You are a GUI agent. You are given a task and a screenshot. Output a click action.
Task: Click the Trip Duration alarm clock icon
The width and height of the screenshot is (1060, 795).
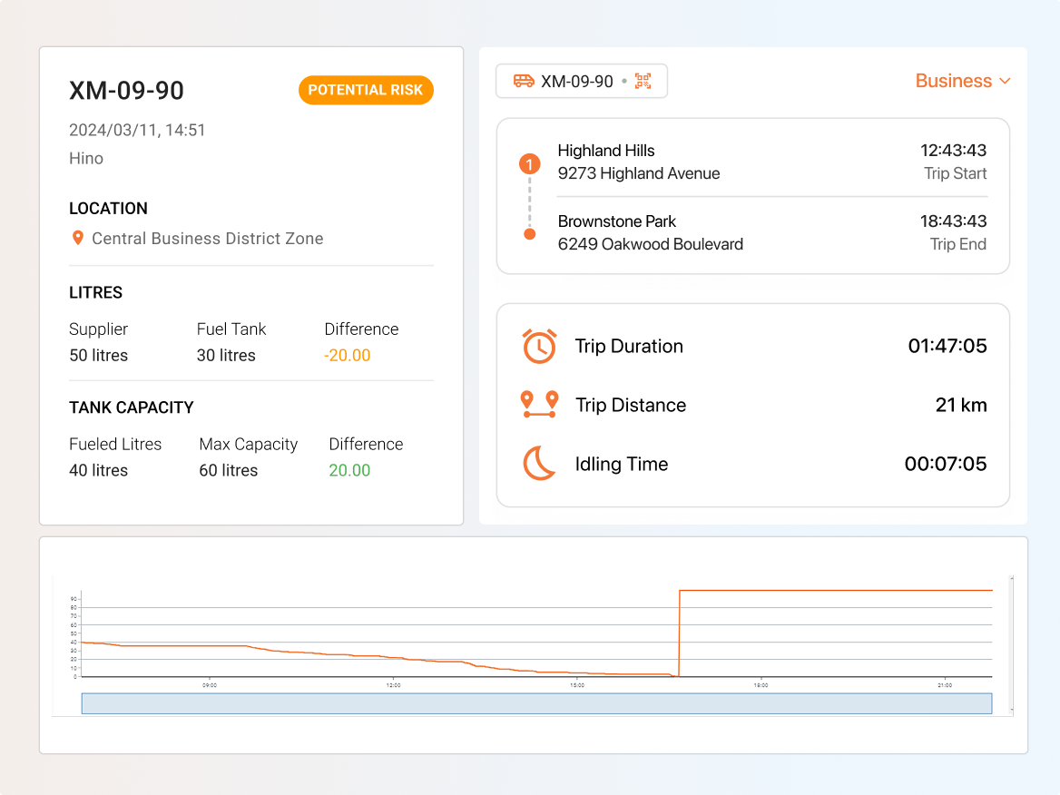(539, 347)
